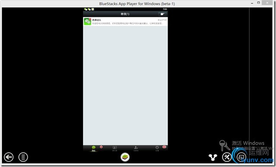Close the BlueStacks App Player window
Image resolution: width=276 pixels, height=167 pixels.
click(x=267, y=3)
